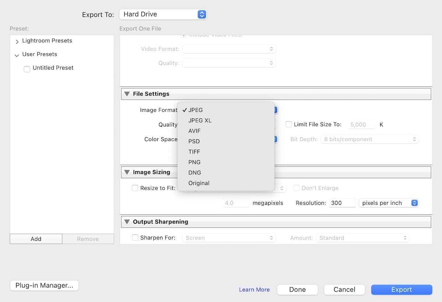This screenshot has width=442, height=302.
Task: Enable the Limit File Size To option
Action: pyautogui.click(x=288, y=124)
